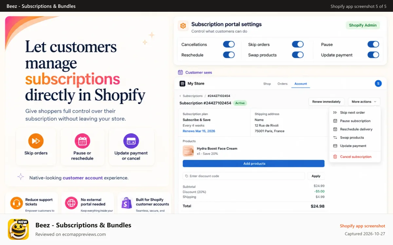Open the Orders tab
This screenshot has width=393, height=245.
pyautogui.click(x=282, y=84)
